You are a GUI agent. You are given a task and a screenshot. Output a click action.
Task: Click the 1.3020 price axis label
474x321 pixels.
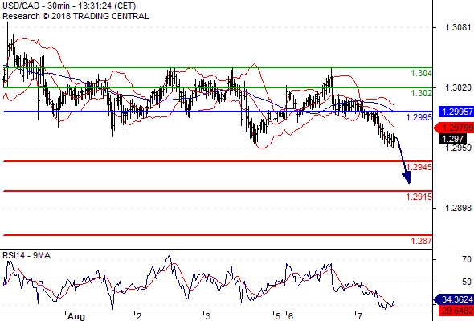[458, 87]
